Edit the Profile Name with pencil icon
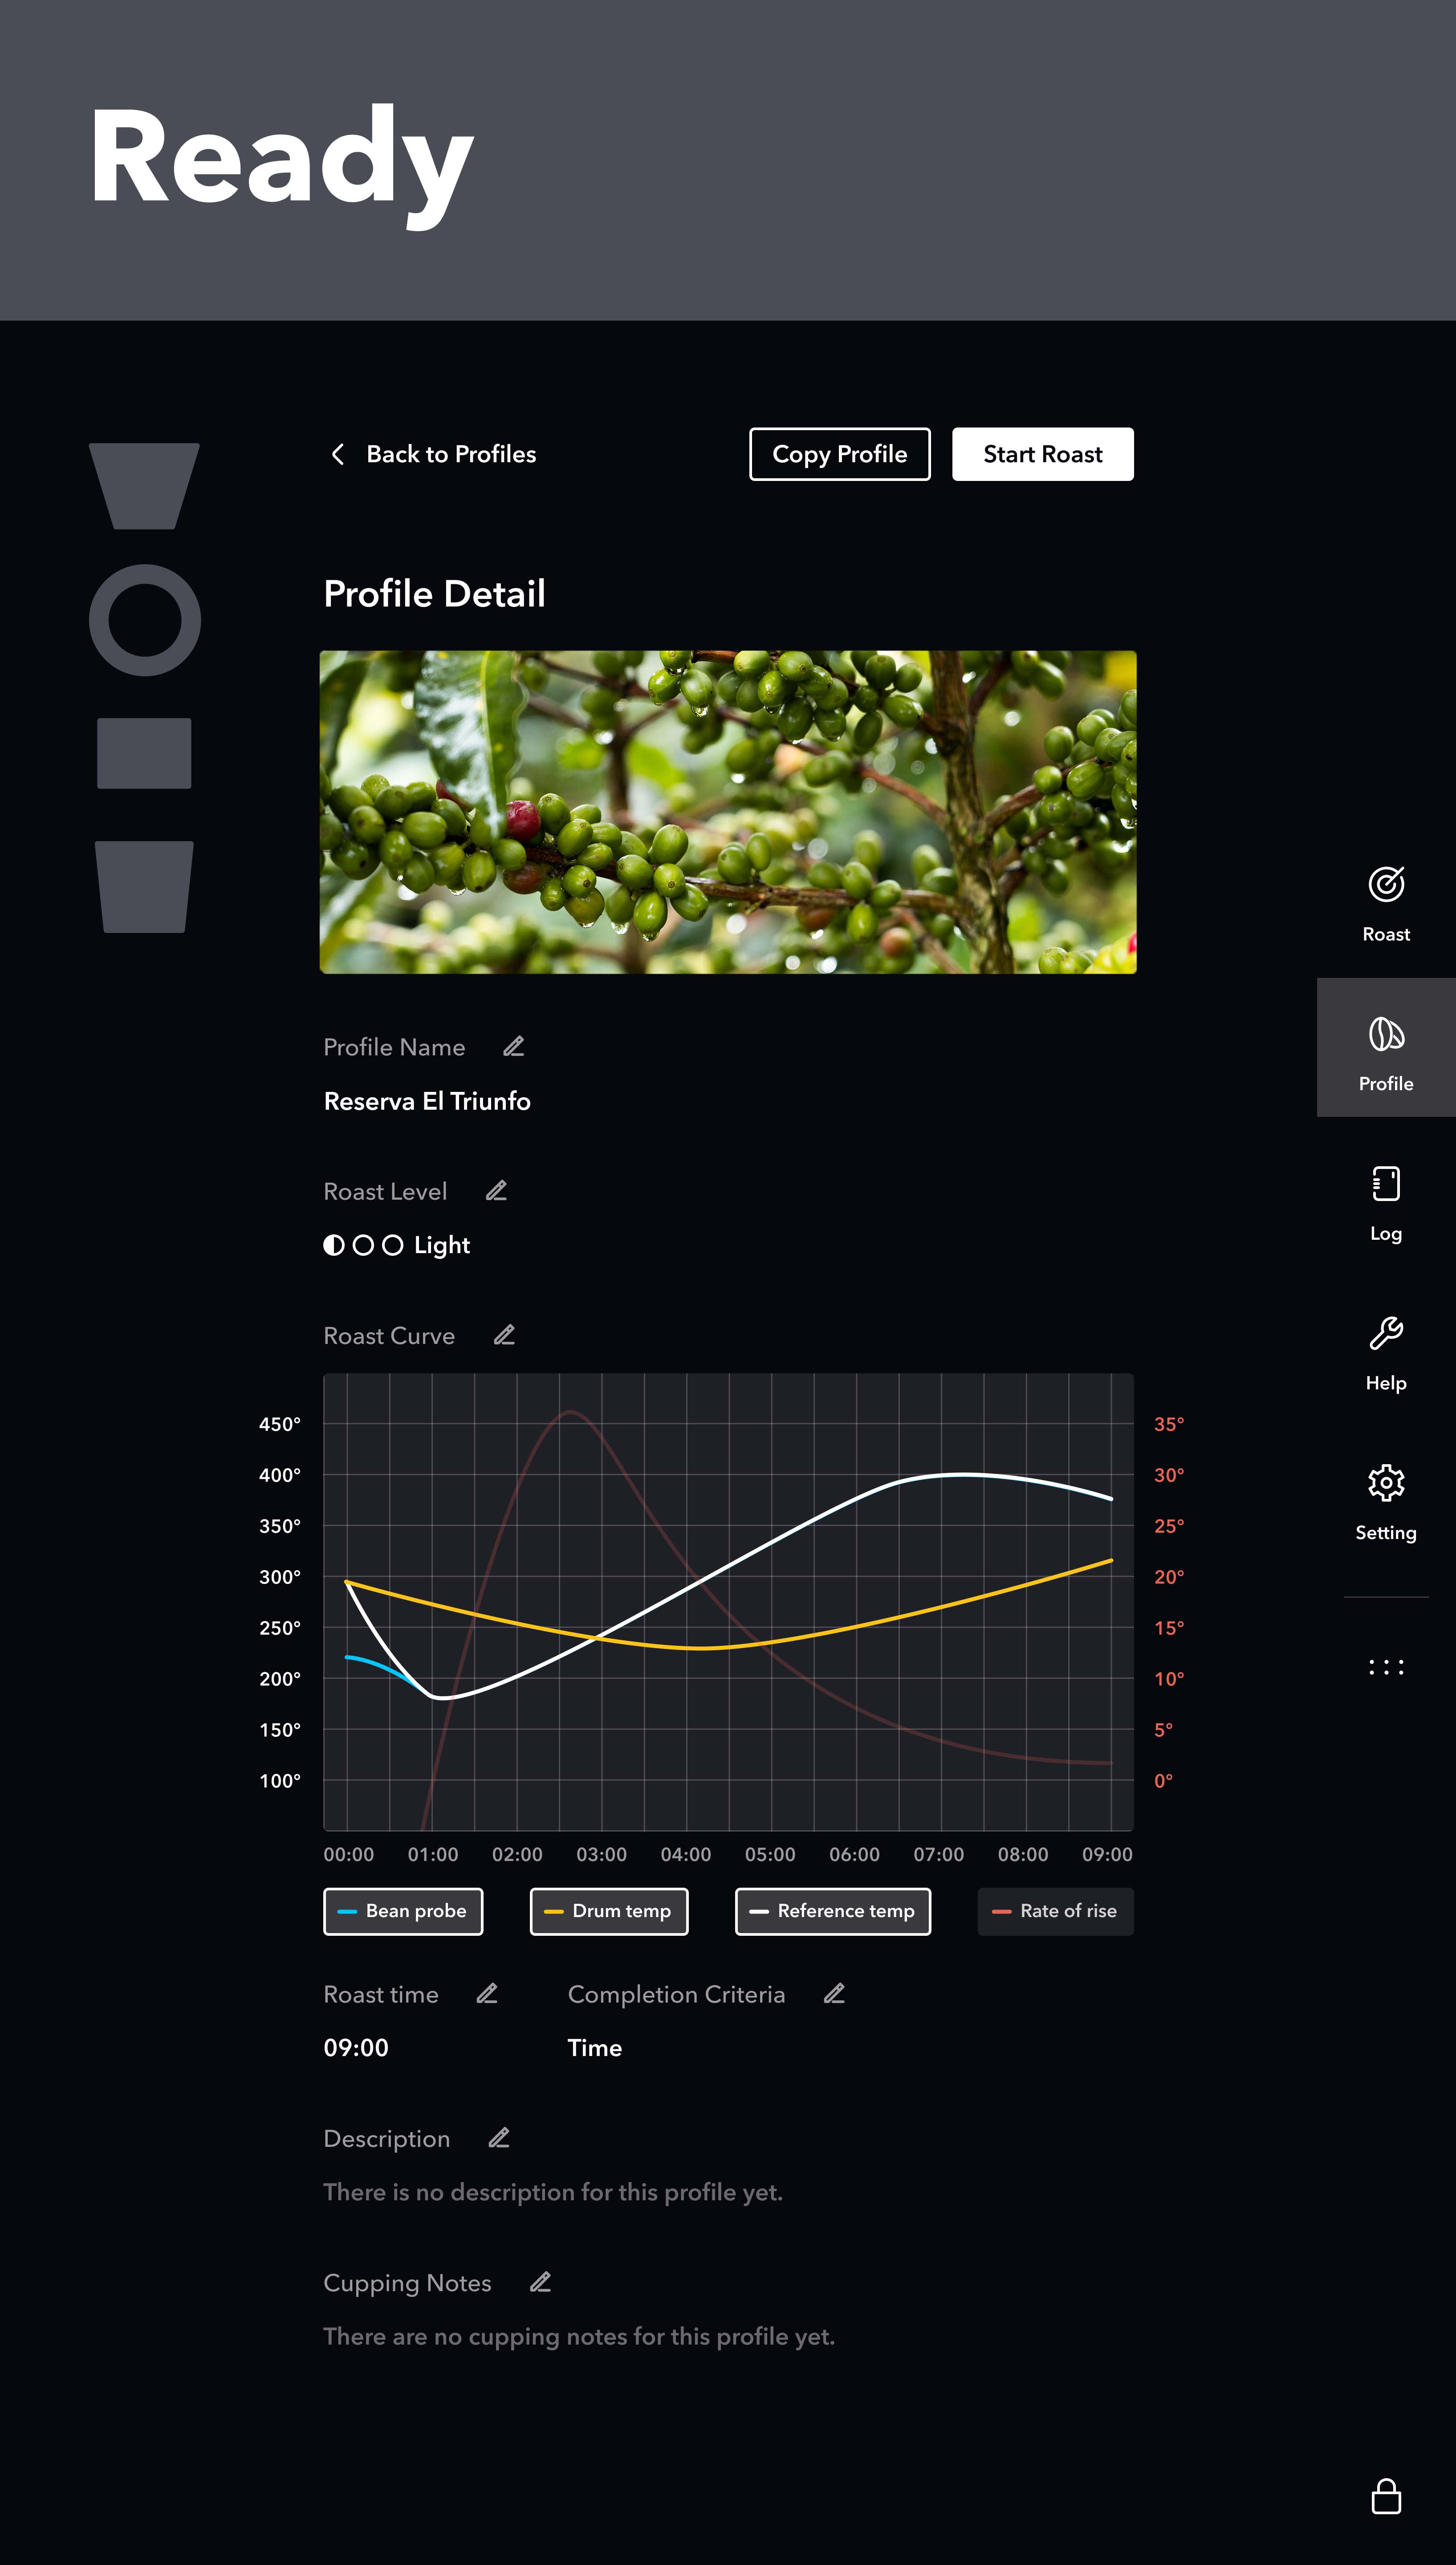This screenshot has height=2565, width=1456. point(513,1046)
